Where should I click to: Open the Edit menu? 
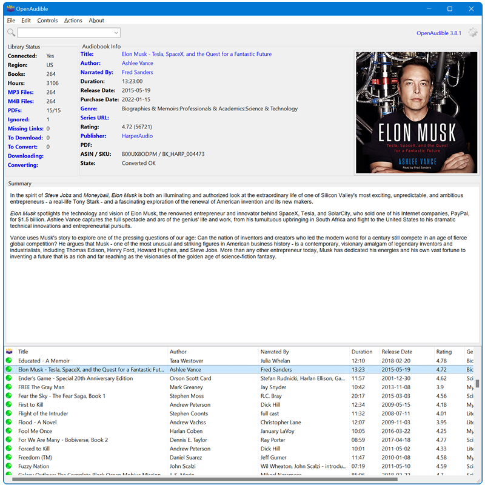(x=26, y=21)
